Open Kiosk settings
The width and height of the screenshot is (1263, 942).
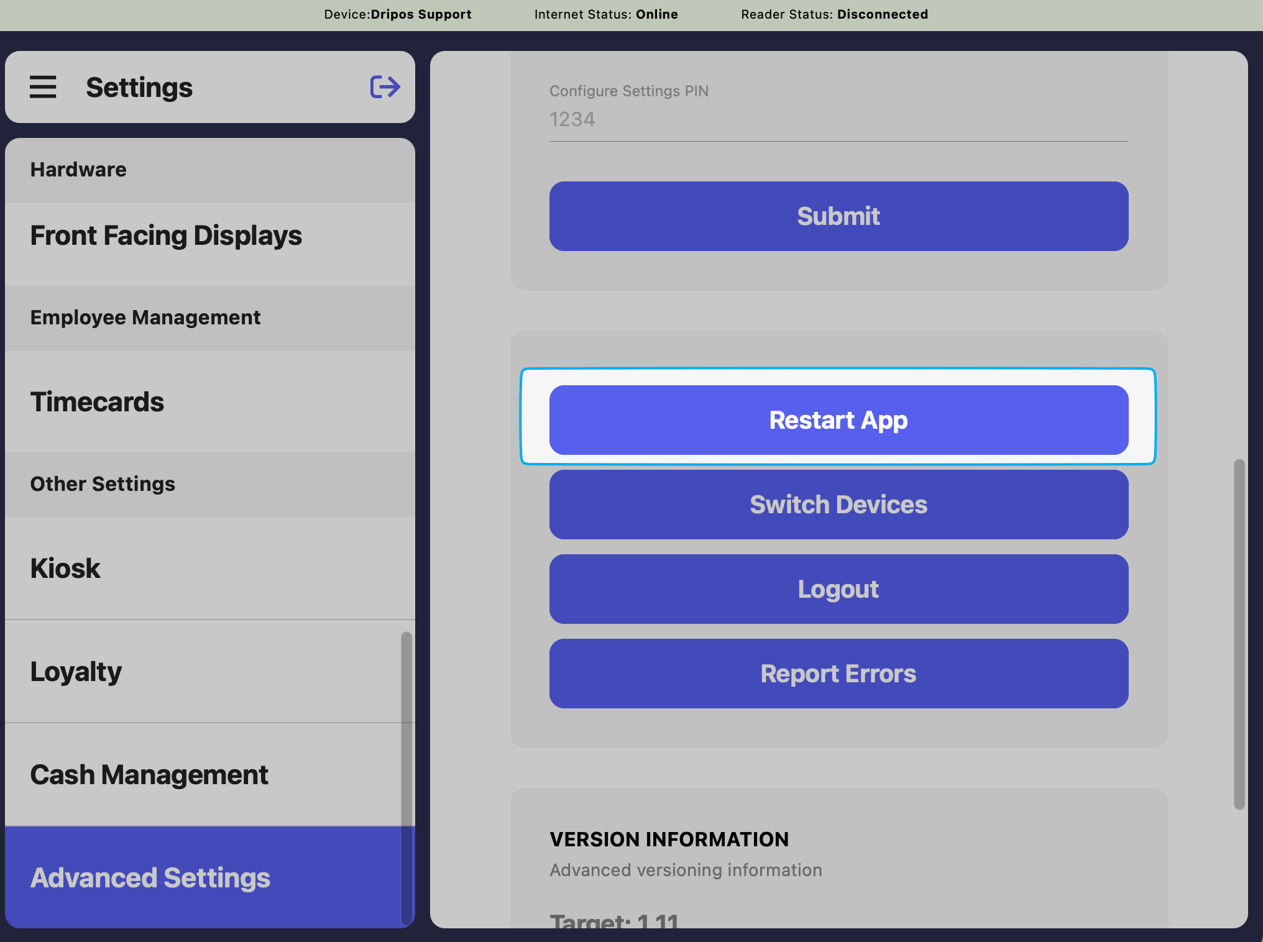(65, 569)
